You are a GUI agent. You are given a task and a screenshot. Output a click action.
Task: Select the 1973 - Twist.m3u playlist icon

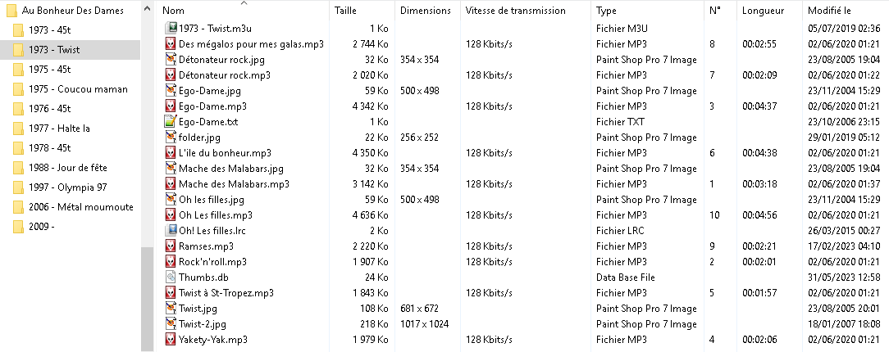pos(170,28)
